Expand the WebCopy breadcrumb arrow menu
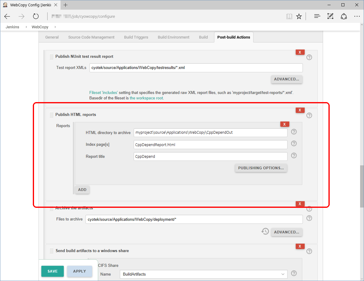The width and height of the screenshot is (364, 281). pos(55,27)
